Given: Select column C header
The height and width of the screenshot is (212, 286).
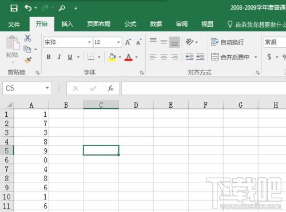Looking at the screenshot, I should pyautogui.click(x=101, y=105).
